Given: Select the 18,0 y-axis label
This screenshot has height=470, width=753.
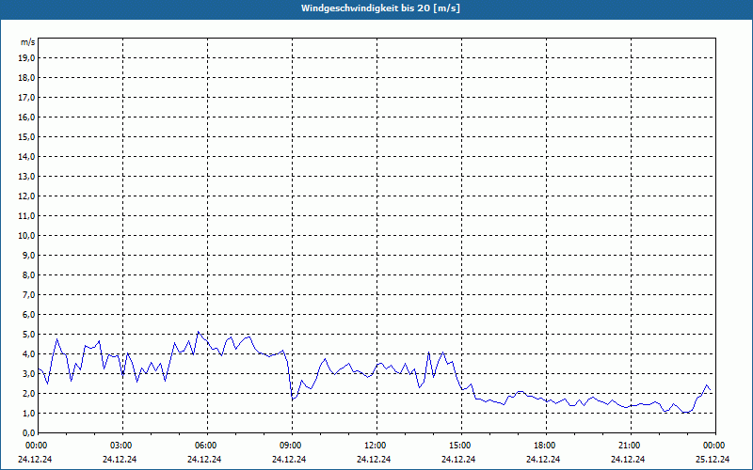Looking at the screenshot, I should (x=26, y=78).
